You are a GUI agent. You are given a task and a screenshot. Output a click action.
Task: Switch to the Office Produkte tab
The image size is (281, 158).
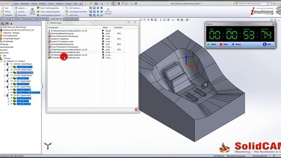click(x=41, y=19)
